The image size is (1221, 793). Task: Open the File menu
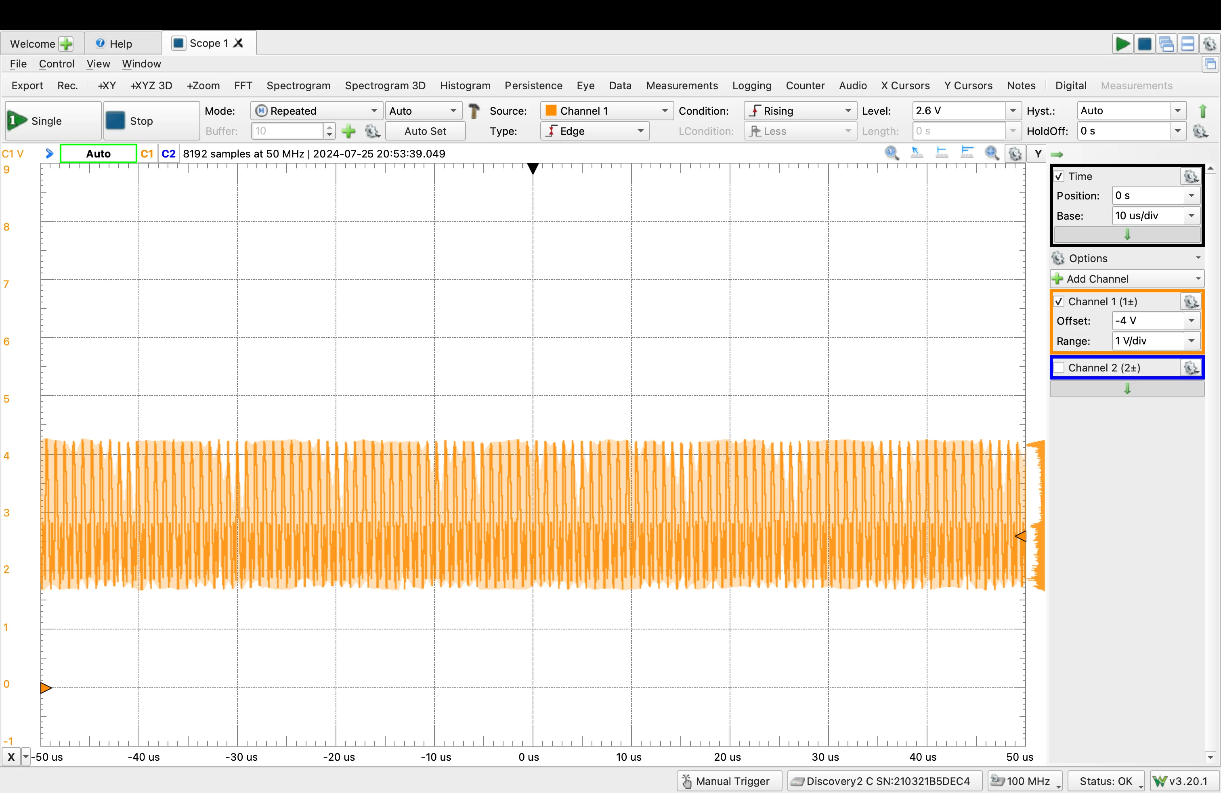click(18, 64)
